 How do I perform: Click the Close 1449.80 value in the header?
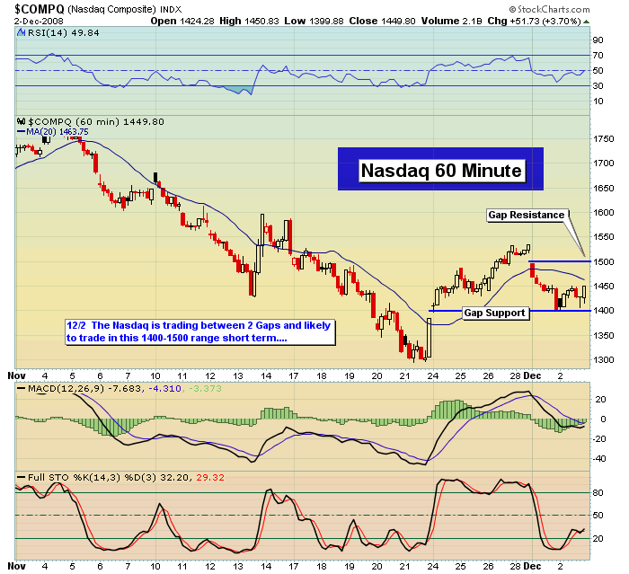point(382,21)
